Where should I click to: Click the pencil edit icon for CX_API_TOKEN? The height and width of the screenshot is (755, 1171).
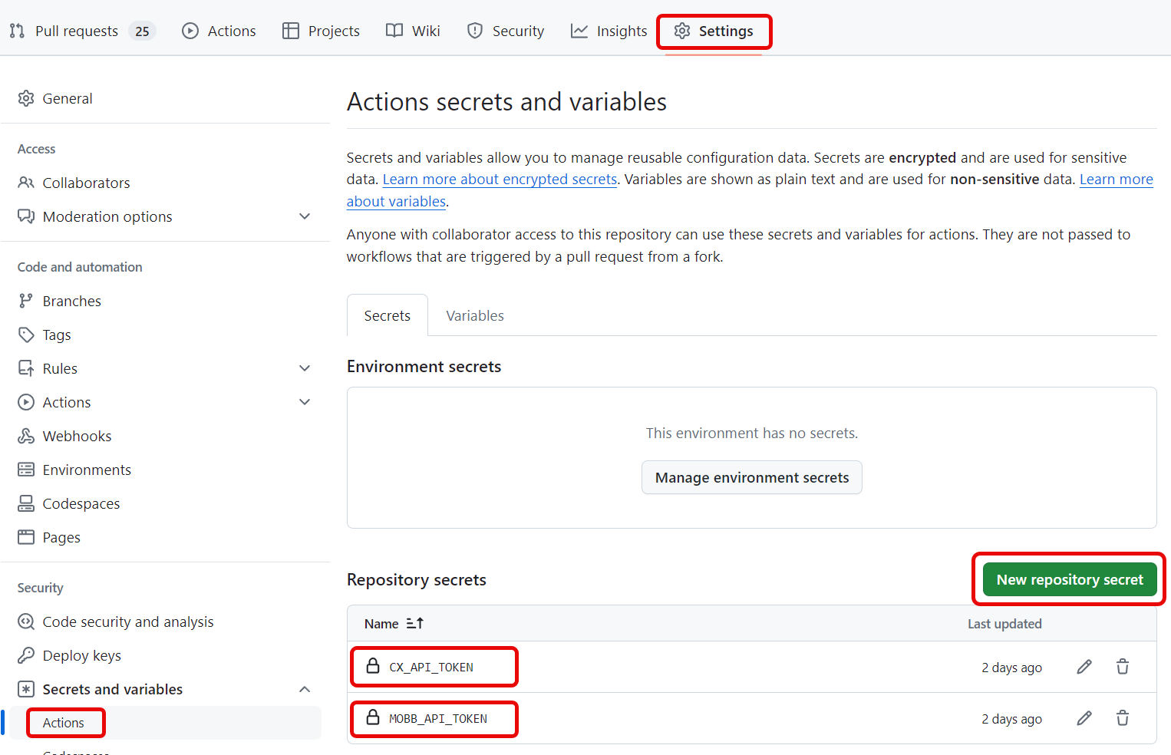1084,667
